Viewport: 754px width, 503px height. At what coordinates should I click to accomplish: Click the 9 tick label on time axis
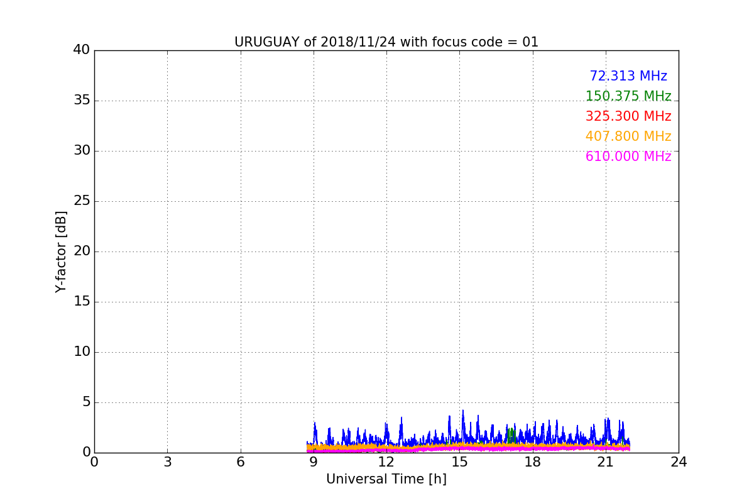pyautogui.click(x=314, y=462)
